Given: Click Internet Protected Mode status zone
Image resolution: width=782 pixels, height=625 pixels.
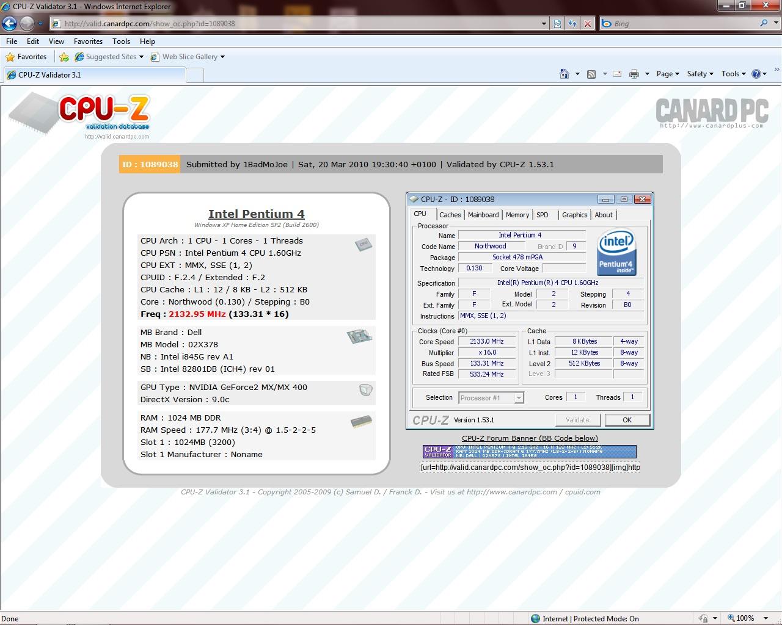Looking at the screenshot, I should 585,618.
